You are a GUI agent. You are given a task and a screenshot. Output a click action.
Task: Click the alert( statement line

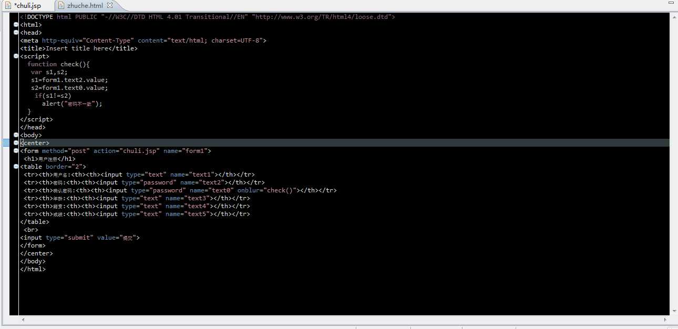pyautogui.click(x=72, y=104)
